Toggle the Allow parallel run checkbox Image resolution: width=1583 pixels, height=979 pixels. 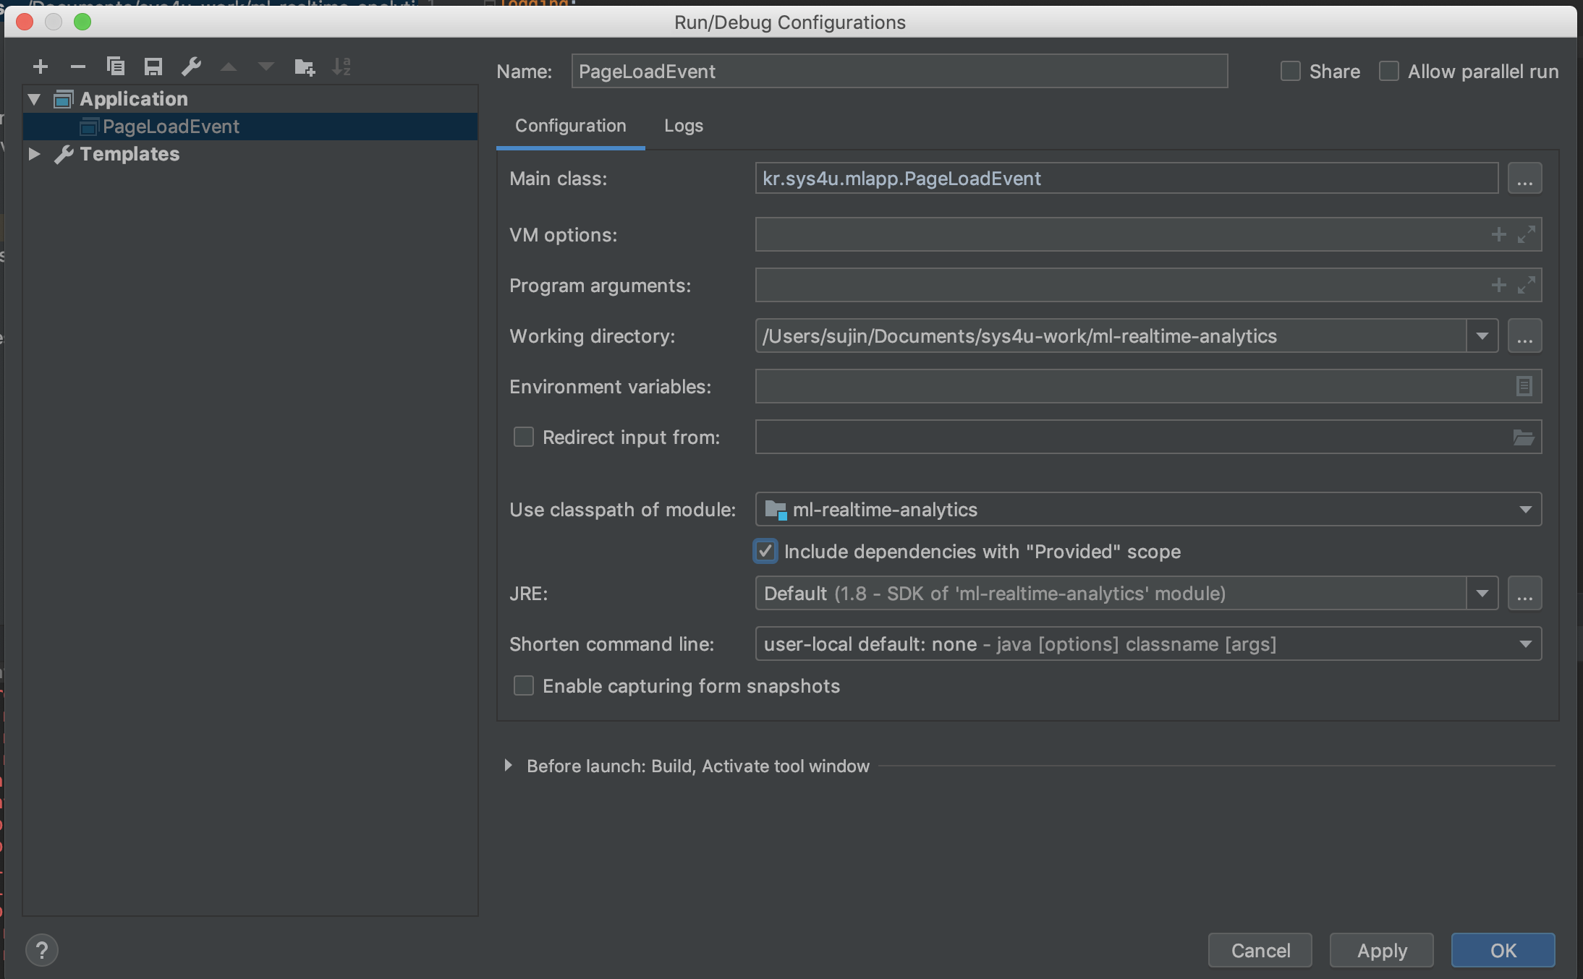click(x=1389, y=71)
